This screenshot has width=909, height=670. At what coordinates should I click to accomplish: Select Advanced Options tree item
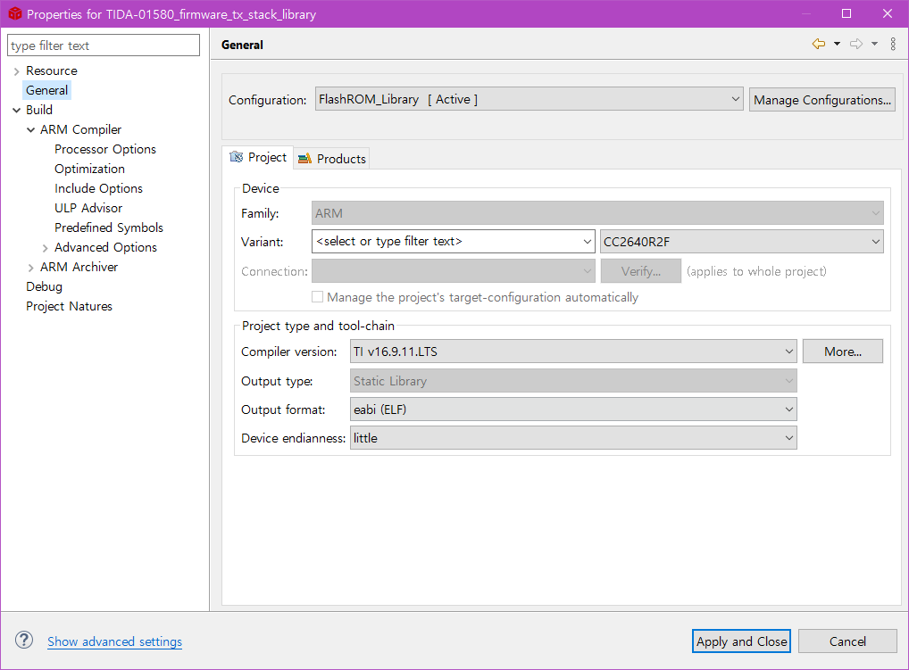[105, 248]
